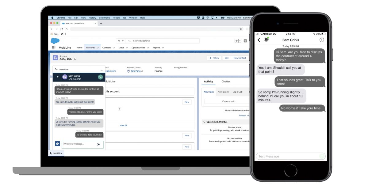Send message with the paper plane icon

98,144
